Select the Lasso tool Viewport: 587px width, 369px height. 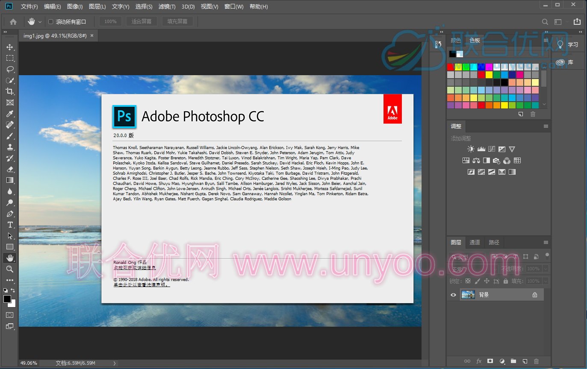[9, 69]
